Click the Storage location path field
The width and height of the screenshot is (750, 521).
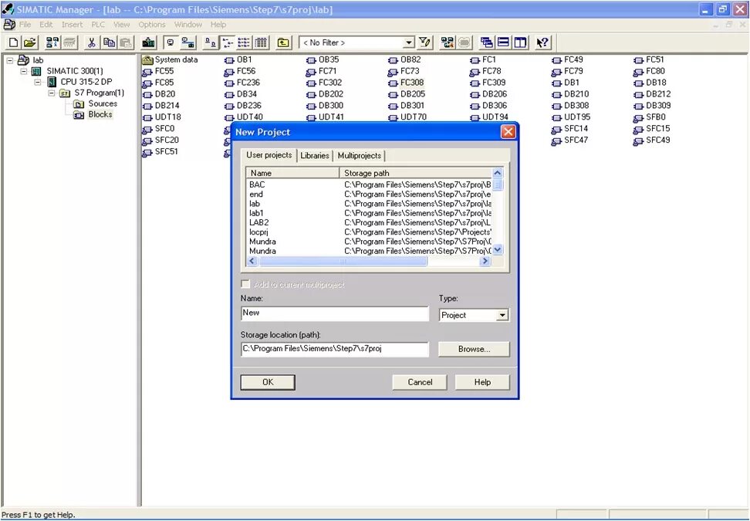tap(335, 349)
